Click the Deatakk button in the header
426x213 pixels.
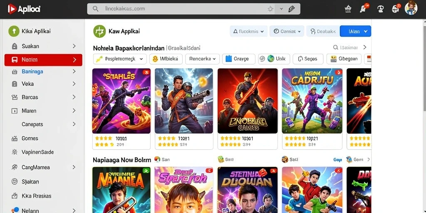pyautogui.click(x=323, y=31)
